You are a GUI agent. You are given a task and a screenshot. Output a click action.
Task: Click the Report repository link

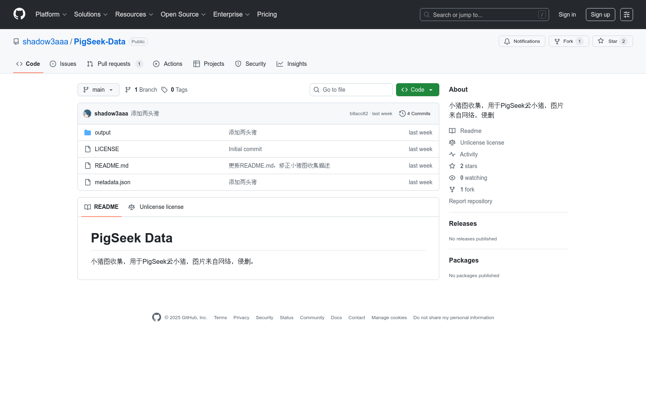tap(470, 201)
